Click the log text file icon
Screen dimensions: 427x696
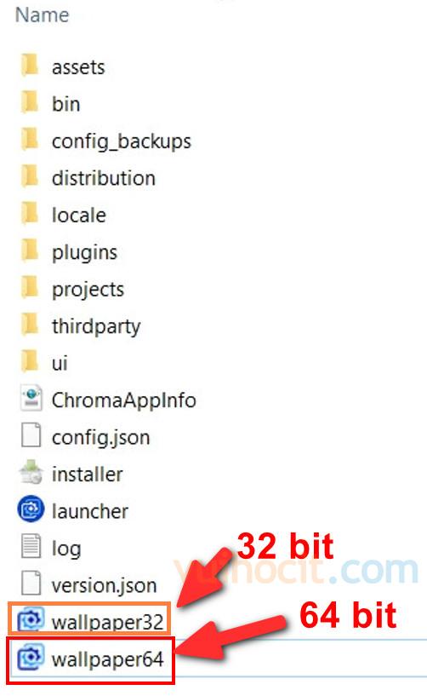pos(31,546)
